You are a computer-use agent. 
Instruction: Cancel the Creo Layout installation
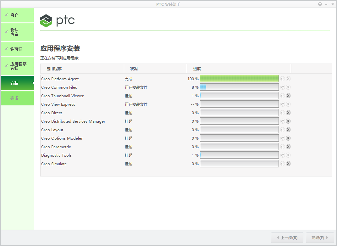click(x=288, y=130)
